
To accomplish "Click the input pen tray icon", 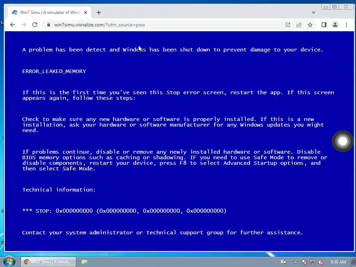I will tap(283, 262).
